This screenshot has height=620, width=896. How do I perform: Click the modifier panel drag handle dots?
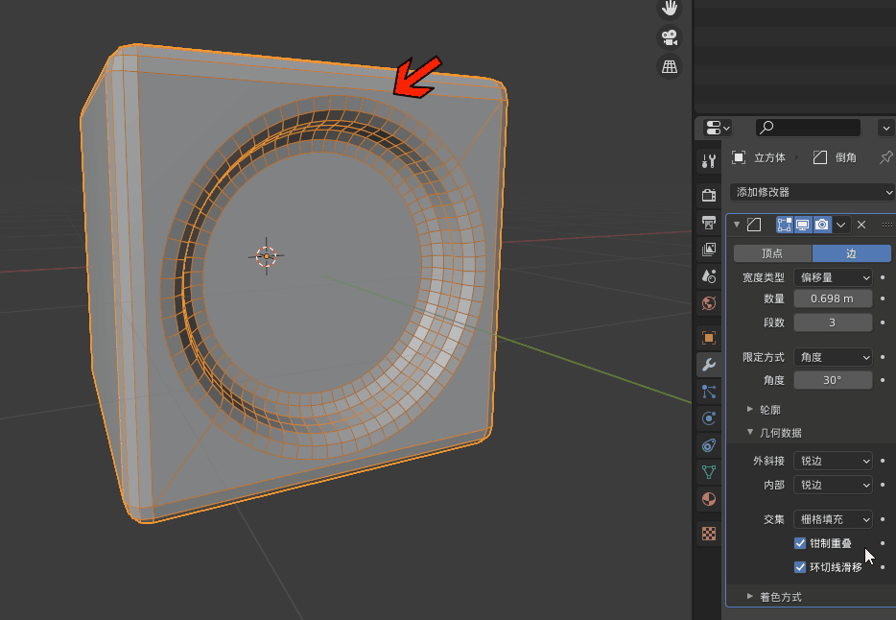pyautogui.click(x=886, y=225)
